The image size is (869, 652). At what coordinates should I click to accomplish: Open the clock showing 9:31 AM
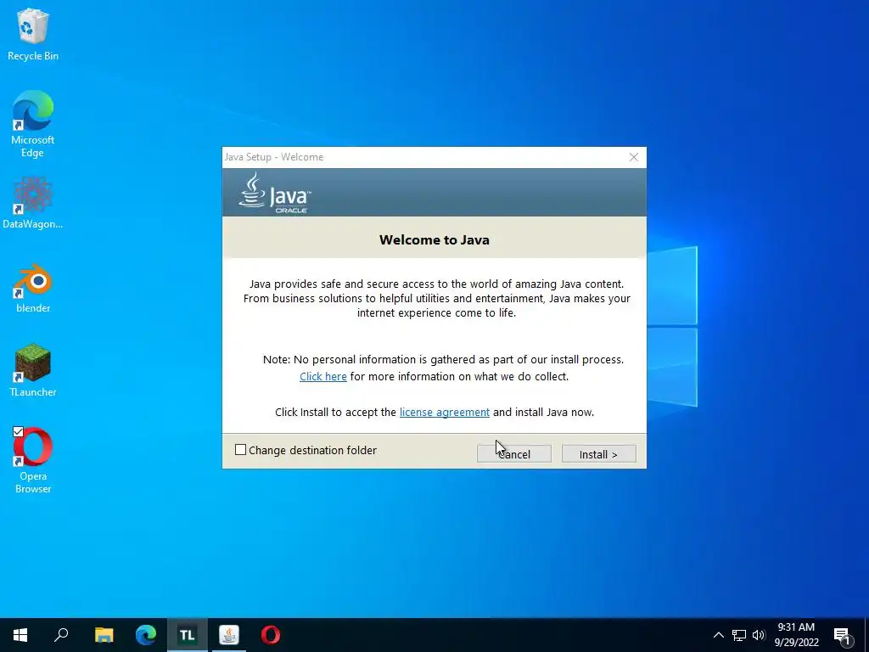pyautogui.click(x=796, y=635)
